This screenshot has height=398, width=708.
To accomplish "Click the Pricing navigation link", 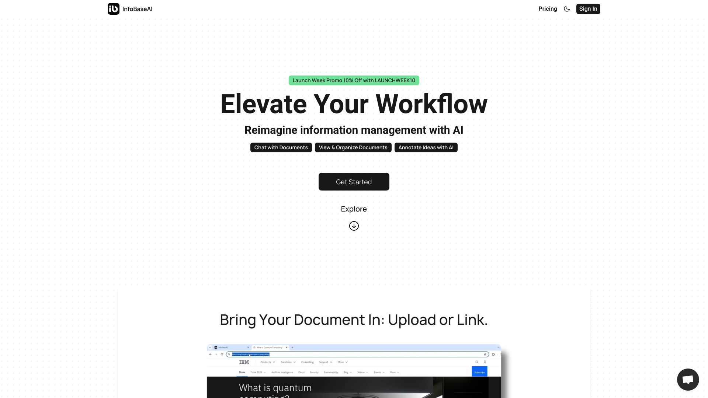I will pos(548,9).
